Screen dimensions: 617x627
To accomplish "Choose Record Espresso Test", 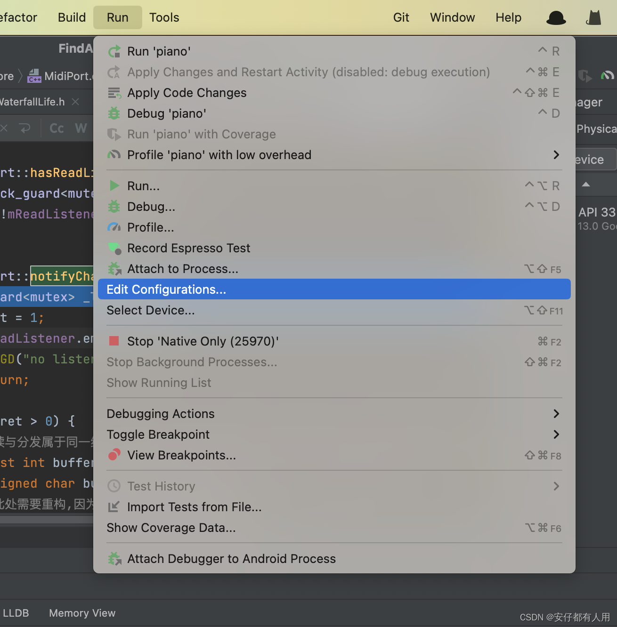I will point(334,248).
